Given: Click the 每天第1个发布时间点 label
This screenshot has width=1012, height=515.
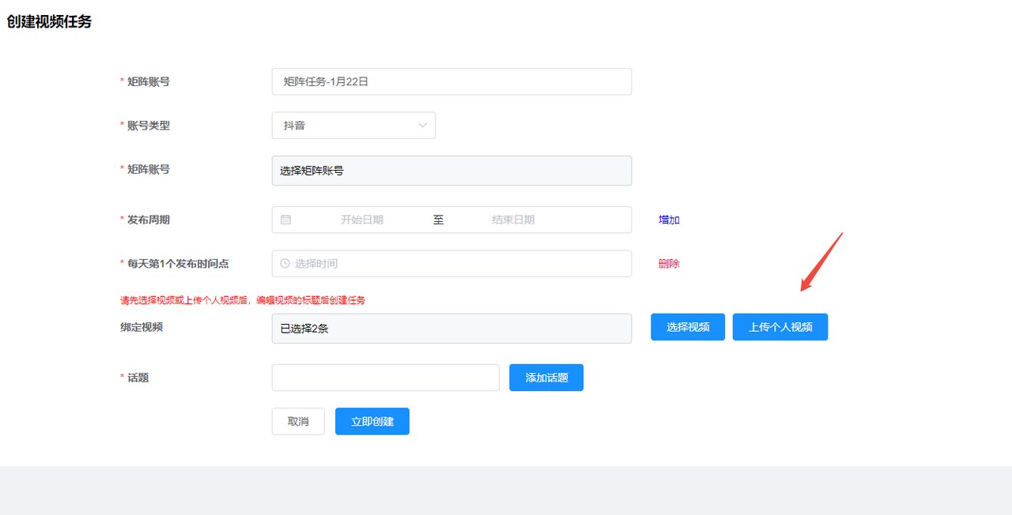Looking at the screenshot, I should tap(183, 264).
